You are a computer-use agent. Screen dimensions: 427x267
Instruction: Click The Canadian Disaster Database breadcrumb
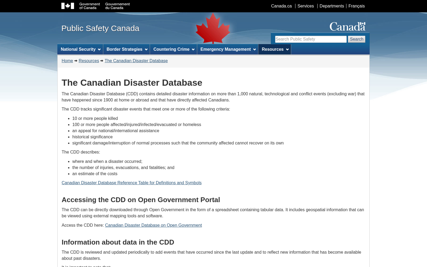pyautogui.click(x=136, y=61)
